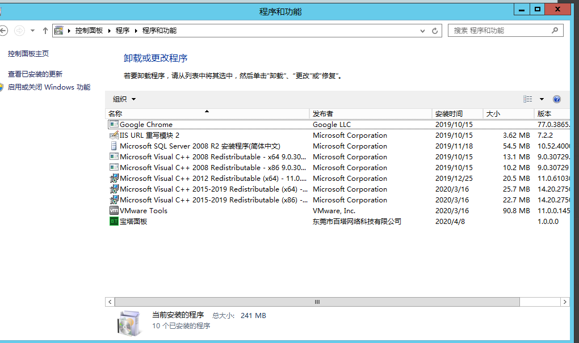The image size is (579, 343).
Task: Open help with the question mark icon
Action: tap(557, 99)
